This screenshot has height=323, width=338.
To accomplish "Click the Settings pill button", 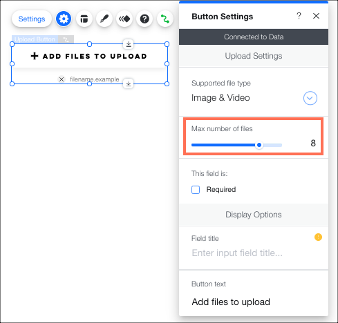I will coord(32,19).
